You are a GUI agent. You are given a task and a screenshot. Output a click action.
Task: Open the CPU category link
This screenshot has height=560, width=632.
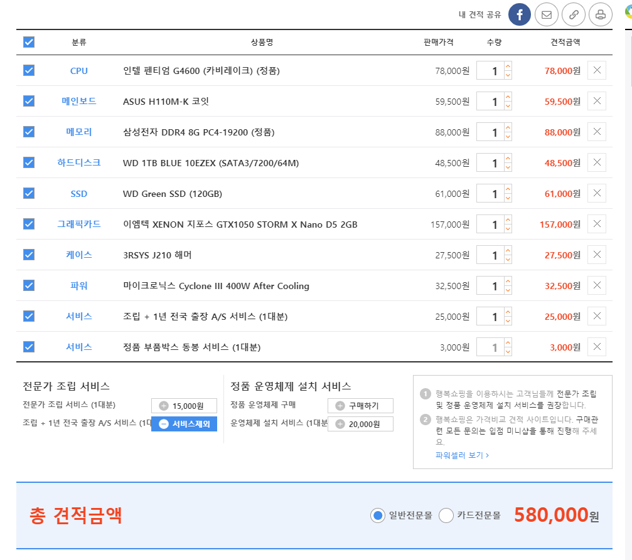coord(78,71)
